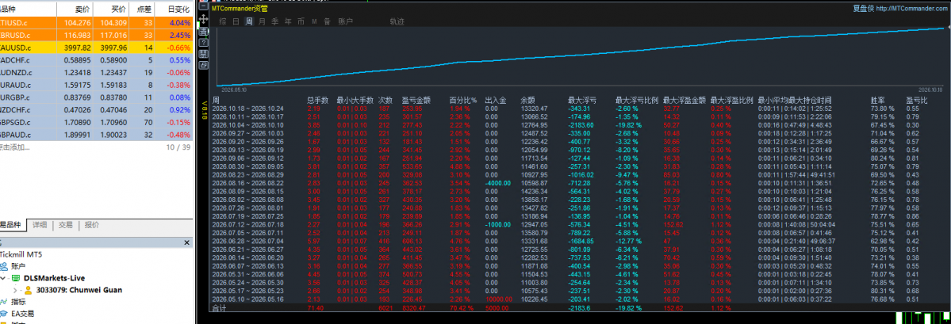Open the 轨迹 trajectory tab
This screenshot has height=324, width=951.
pos(397,21)
